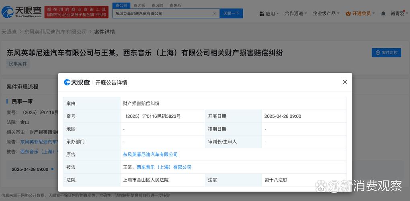Click the 原告 company link in the background panel
The image size is (410, 201).
[39, 142]
